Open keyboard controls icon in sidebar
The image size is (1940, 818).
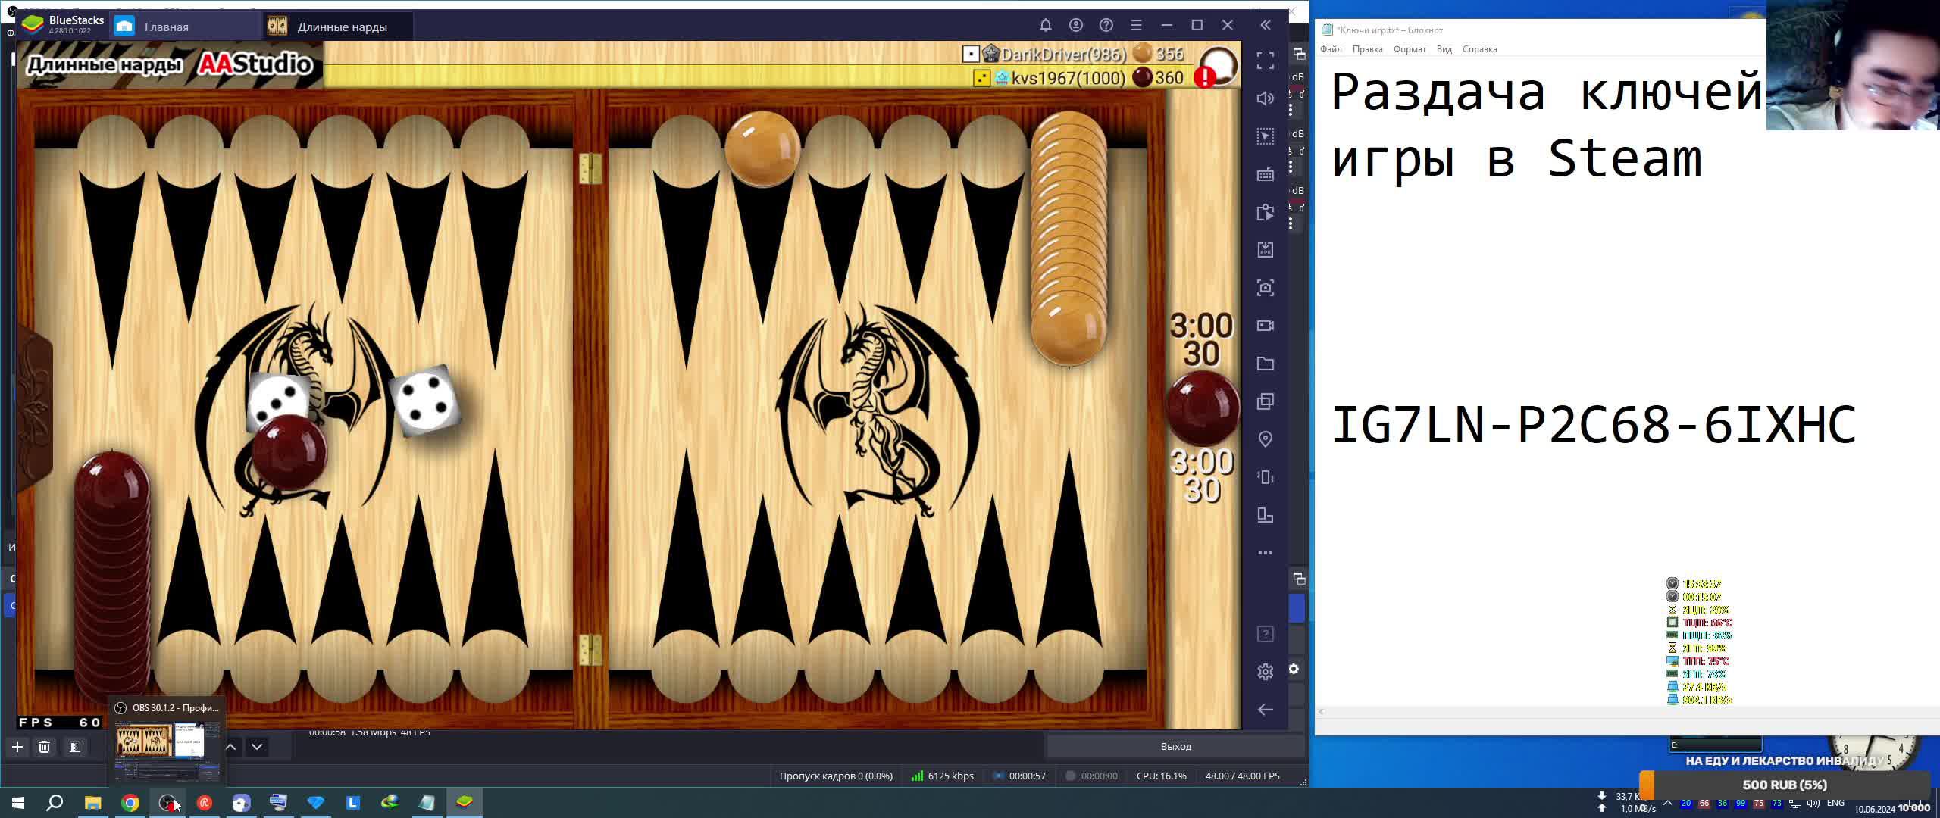[x=1265, y=174]
